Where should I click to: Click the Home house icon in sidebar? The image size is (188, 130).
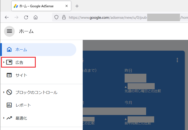tap(9, 50)
